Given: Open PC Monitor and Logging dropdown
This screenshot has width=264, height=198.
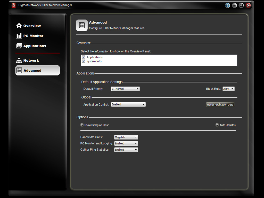Looking at the screenshot, I should pyautogui.click(x=126, y=143).
